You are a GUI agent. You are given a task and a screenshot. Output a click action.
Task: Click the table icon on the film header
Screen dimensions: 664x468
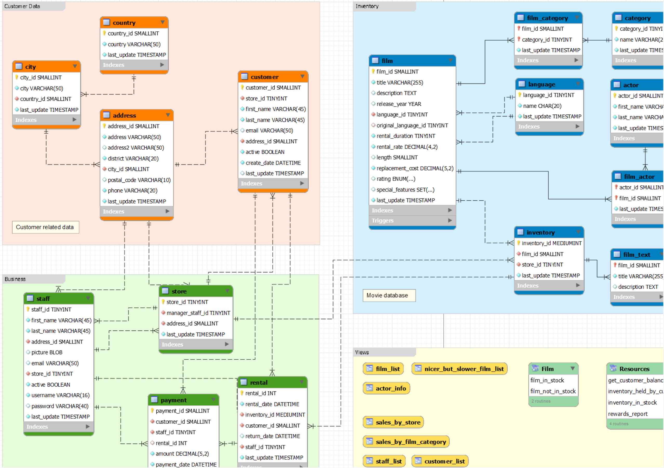tap(376, 61)
